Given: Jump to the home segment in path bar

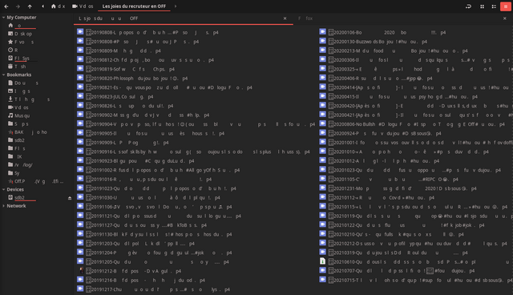Looking at the screenshot, I should tap(58, 6).
